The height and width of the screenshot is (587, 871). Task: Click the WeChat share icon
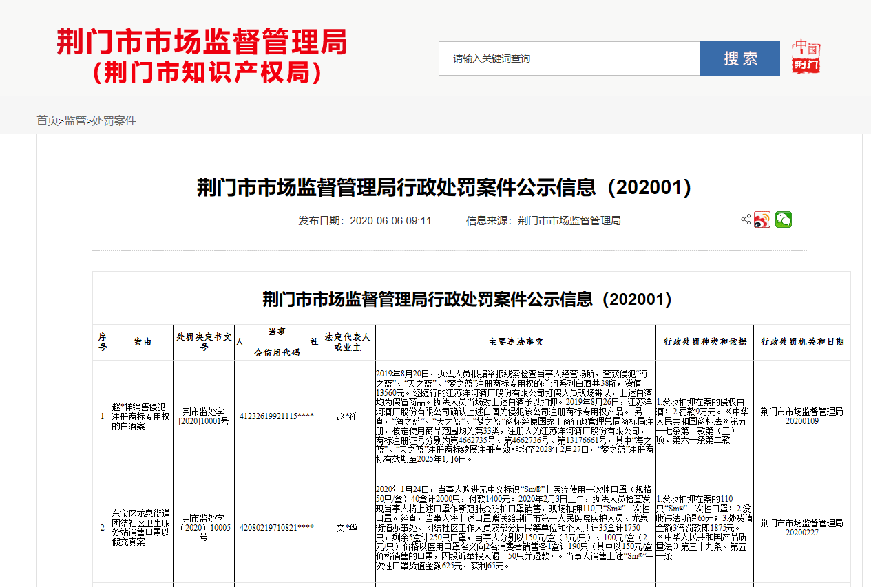[783, 220]
